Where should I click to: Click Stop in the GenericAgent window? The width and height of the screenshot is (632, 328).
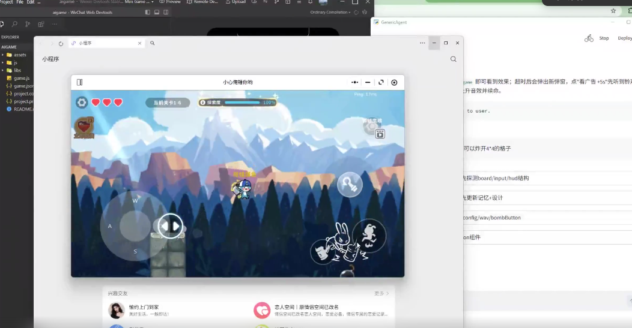604,38
